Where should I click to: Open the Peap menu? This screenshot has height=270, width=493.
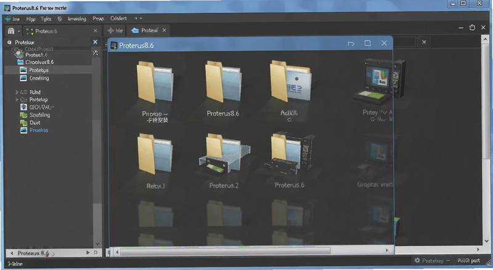98,19
